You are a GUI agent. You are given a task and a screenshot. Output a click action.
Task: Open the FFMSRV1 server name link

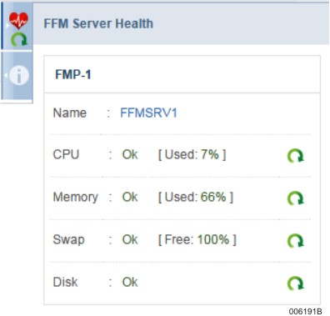pos(148,113)
